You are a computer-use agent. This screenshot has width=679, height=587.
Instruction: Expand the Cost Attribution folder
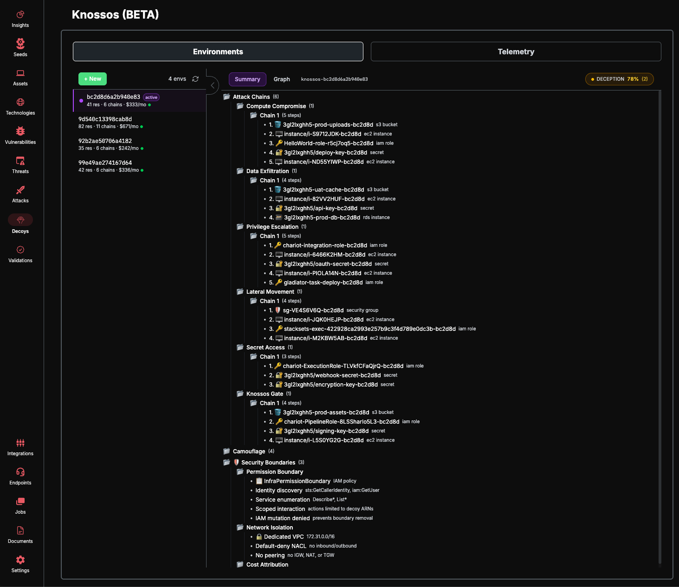click(x=240, y=564)
